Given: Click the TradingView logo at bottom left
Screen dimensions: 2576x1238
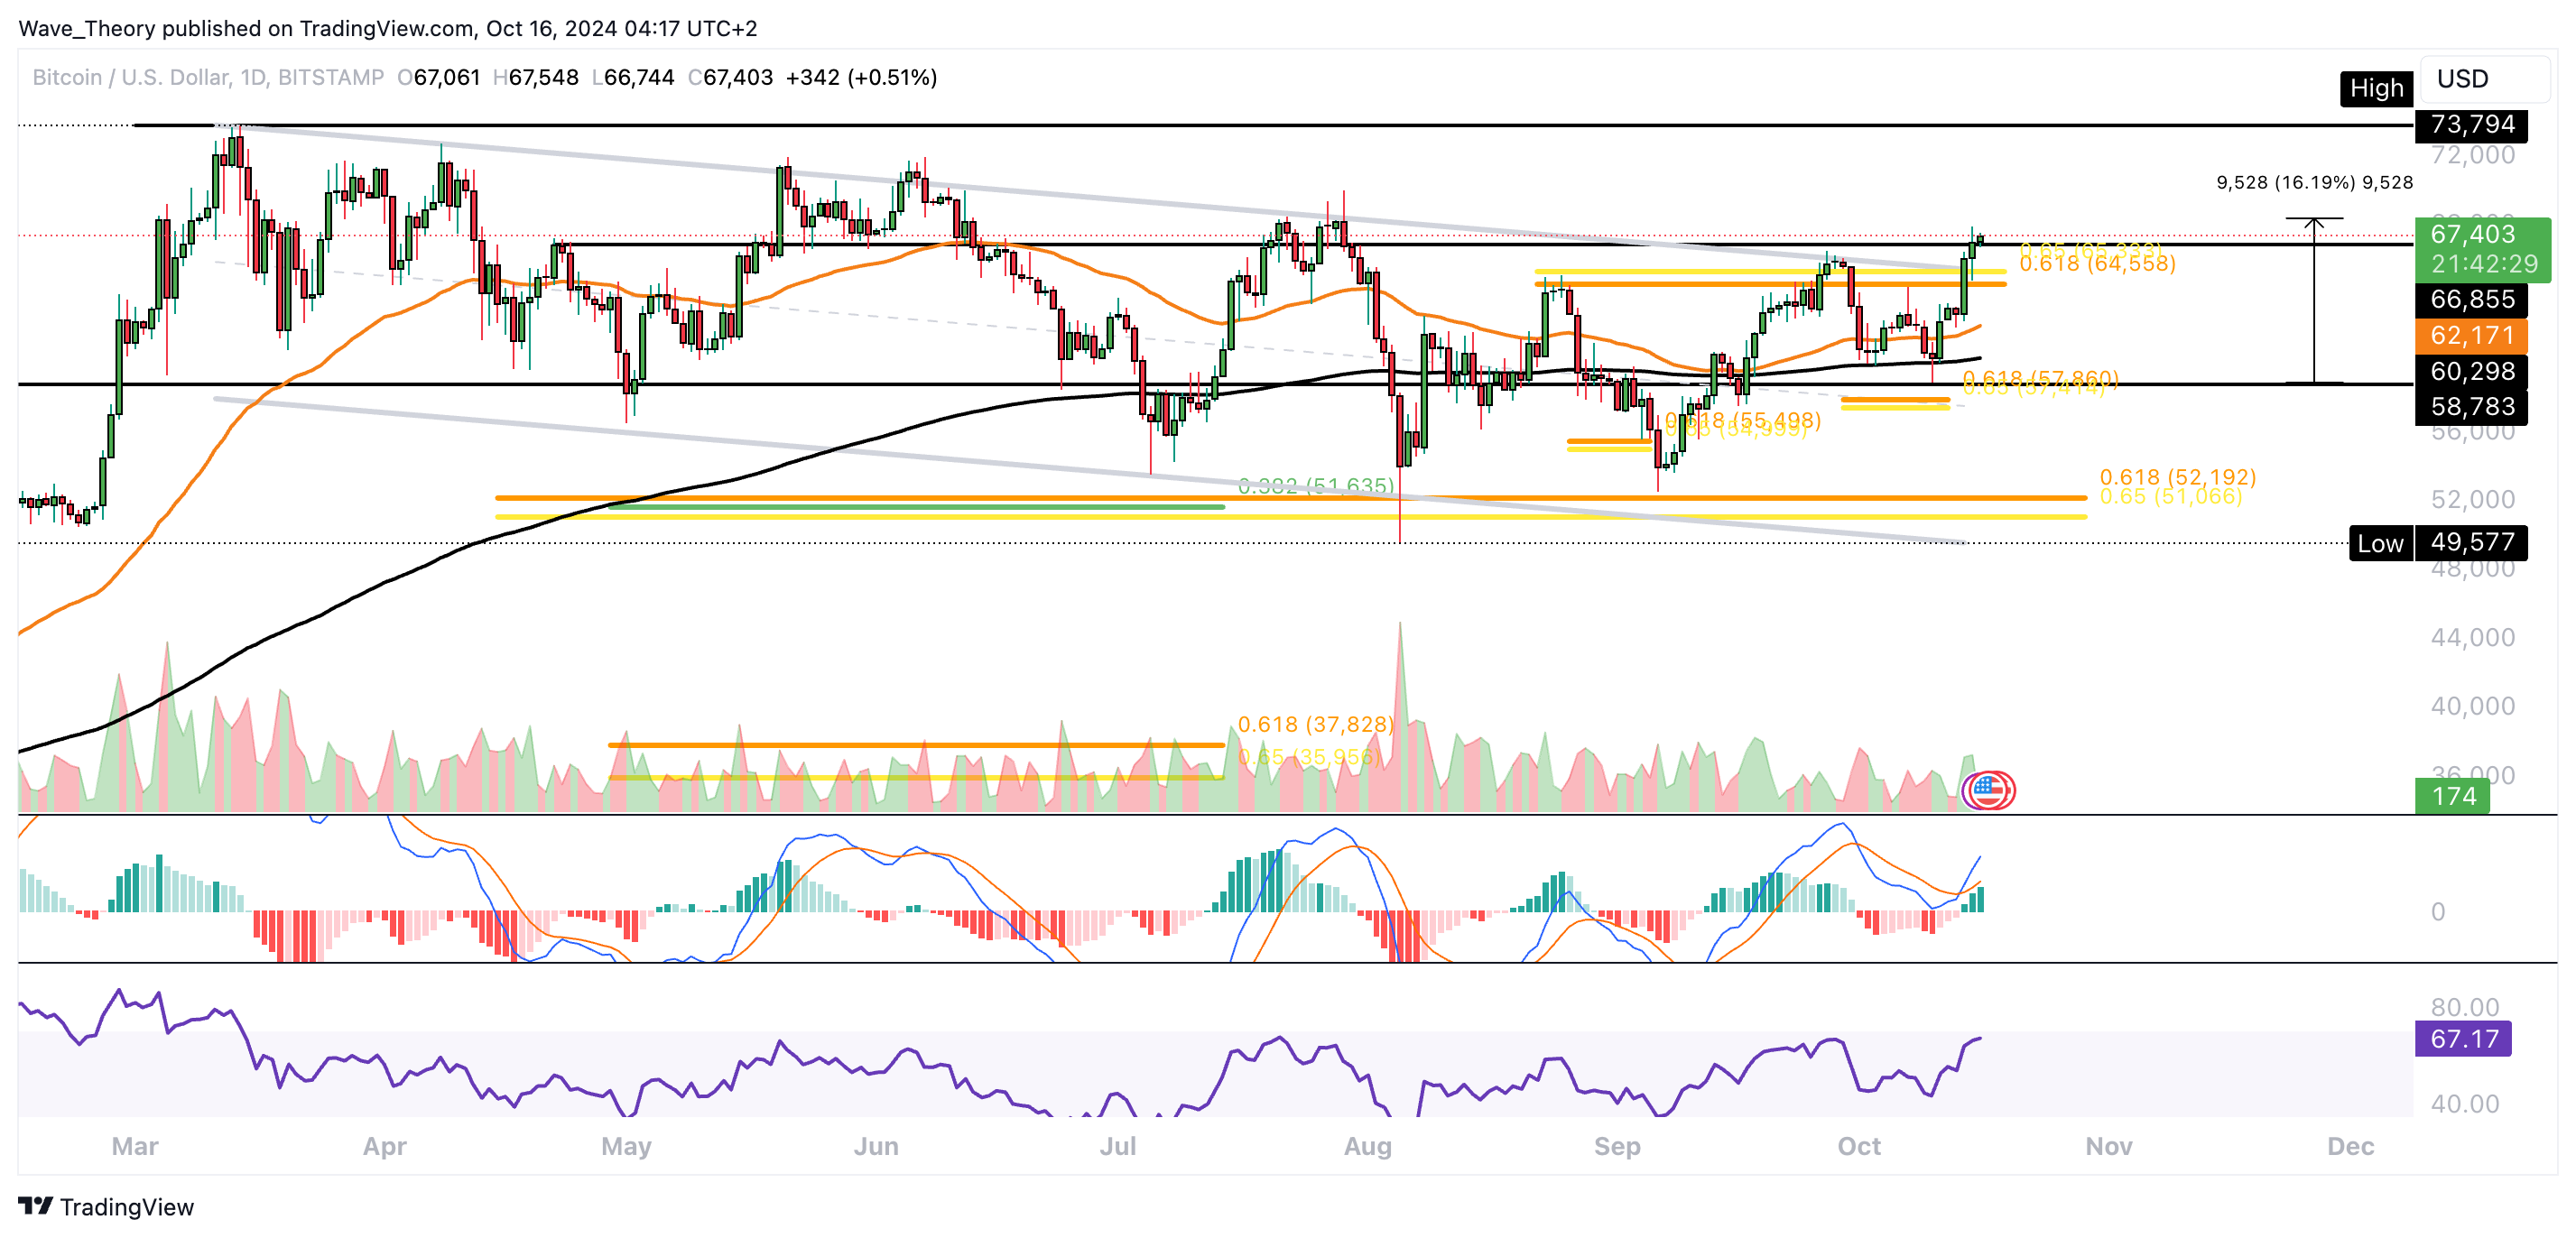Looking at the screenshot, I should point(106,1206).
